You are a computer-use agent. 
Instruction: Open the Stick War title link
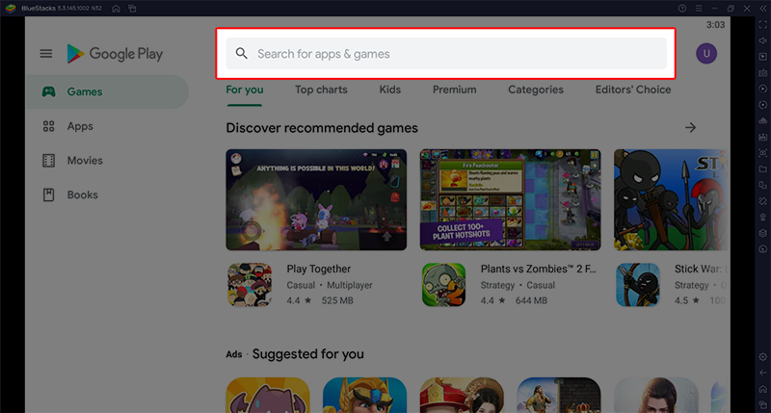(701, 270)
